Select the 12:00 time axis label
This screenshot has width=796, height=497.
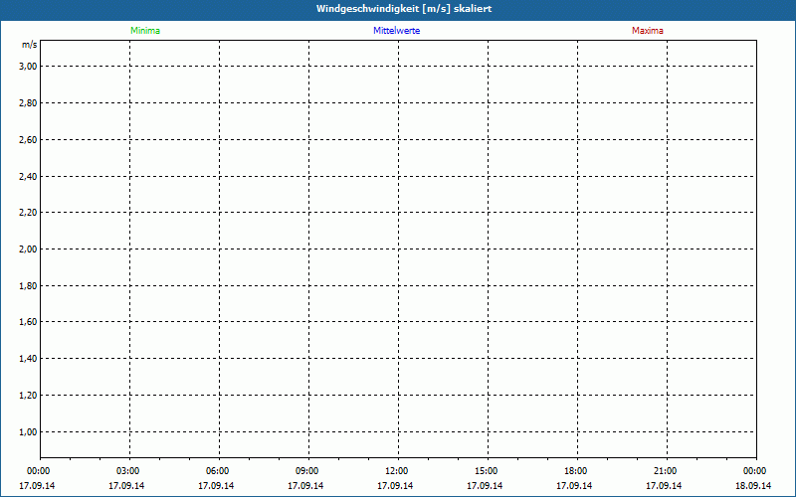pos(397,471)
